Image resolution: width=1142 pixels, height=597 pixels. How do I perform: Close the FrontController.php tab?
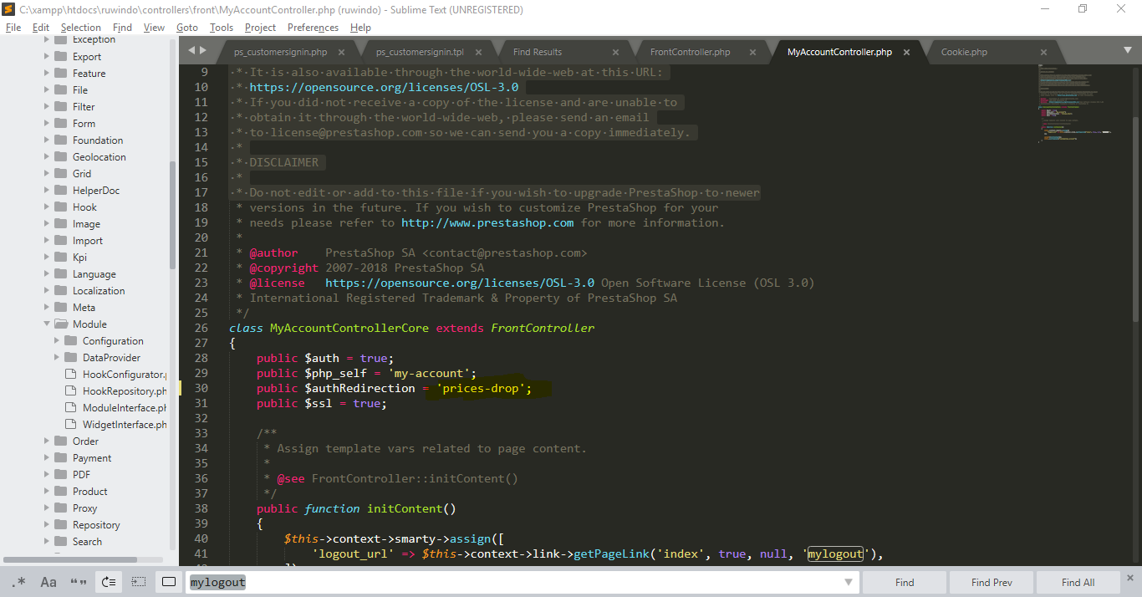pos(752,52)
